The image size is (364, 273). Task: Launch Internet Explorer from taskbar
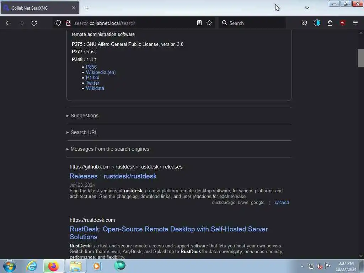click(x=32, y=266)
